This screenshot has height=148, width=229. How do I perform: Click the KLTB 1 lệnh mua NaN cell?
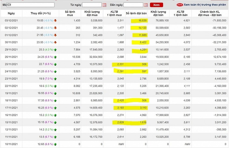[x=121, y=144]
